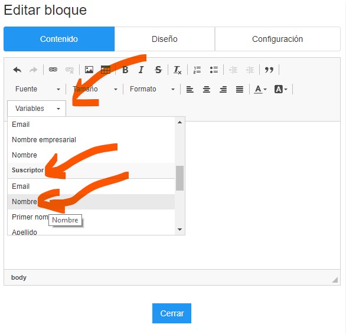Select highlighted Nombre under Suscriptor

pos(91,202)
